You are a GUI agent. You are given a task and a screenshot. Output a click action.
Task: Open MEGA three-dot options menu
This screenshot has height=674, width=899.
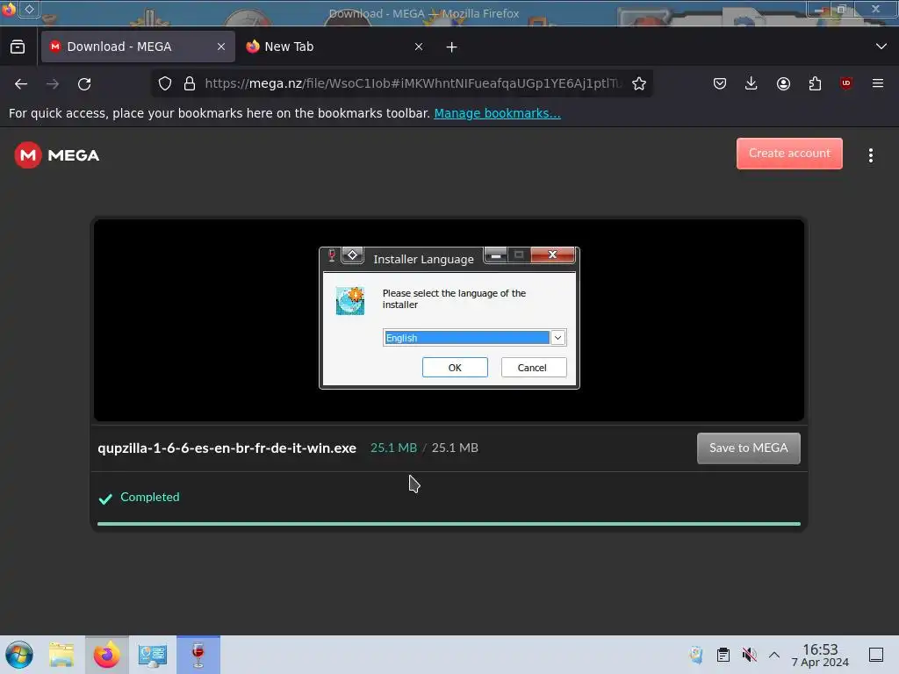[870, 155]
